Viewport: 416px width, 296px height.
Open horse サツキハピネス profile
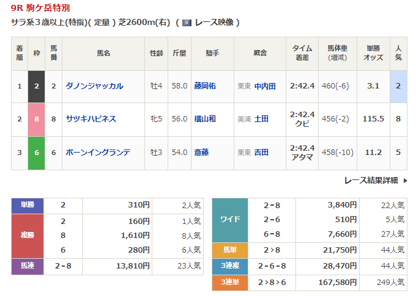(x=91, y=119)
